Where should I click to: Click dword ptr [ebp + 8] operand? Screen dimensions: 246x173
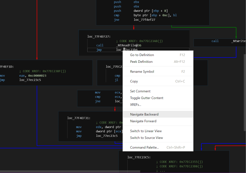tap(151, 11)
